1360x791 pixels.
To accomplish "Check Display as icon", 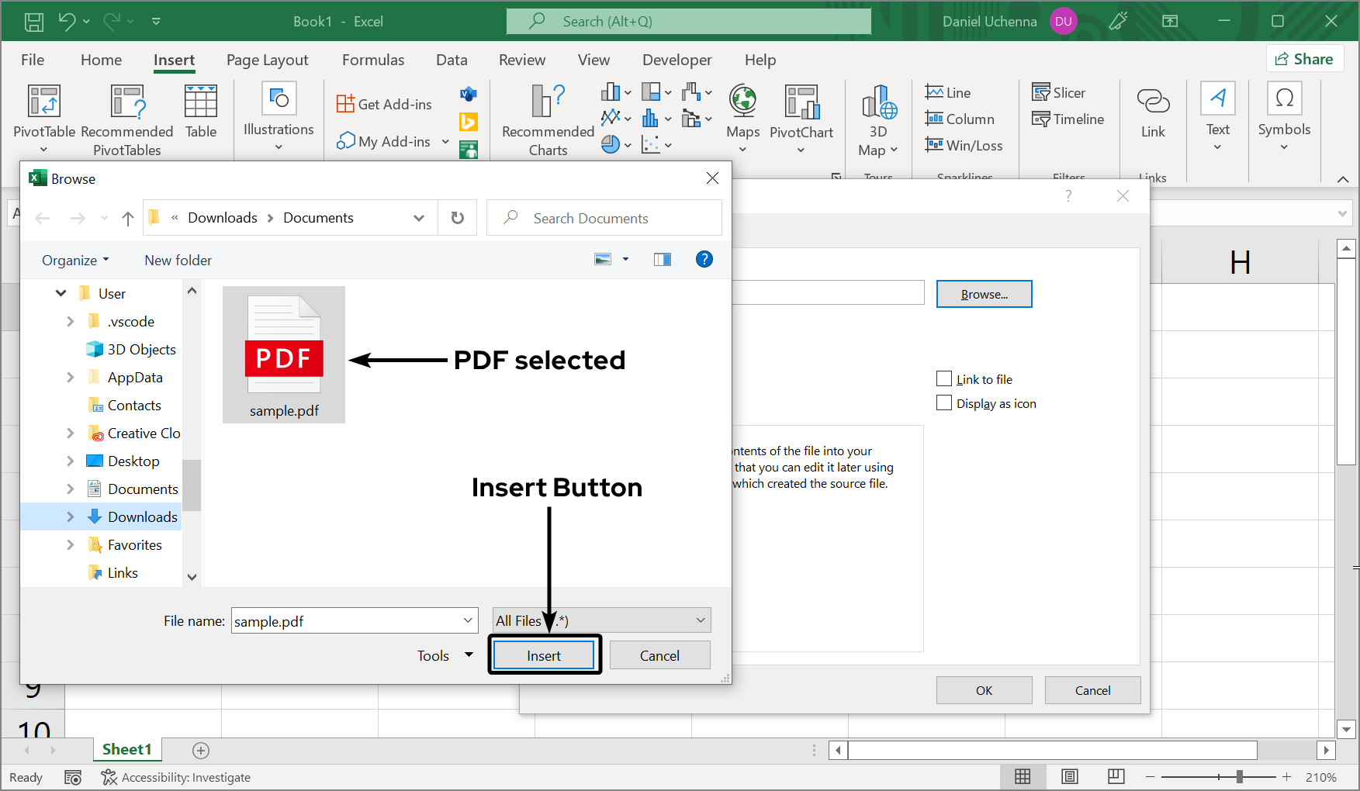I will 944,402.
